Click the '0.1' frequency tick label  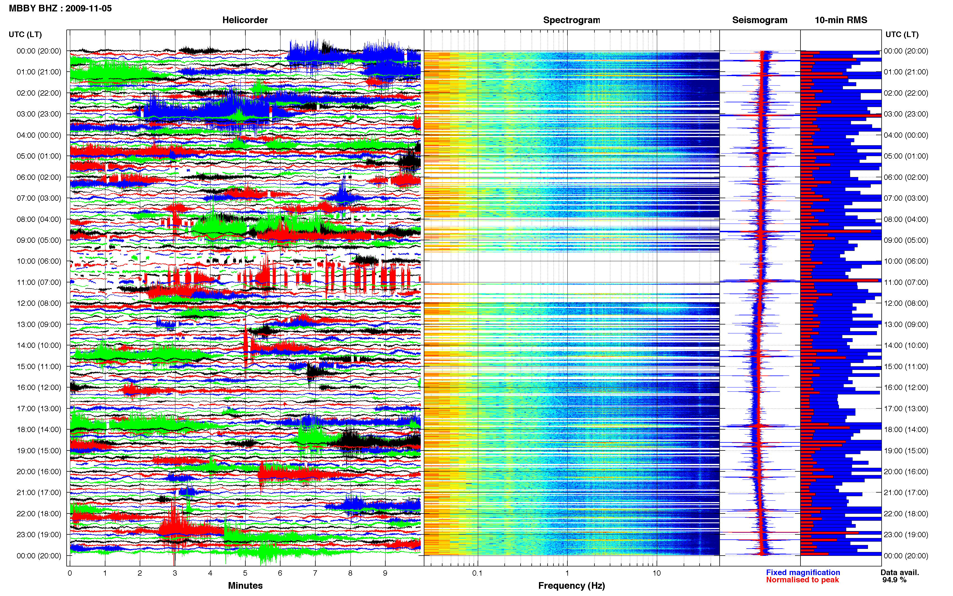[x=477, y=573]
